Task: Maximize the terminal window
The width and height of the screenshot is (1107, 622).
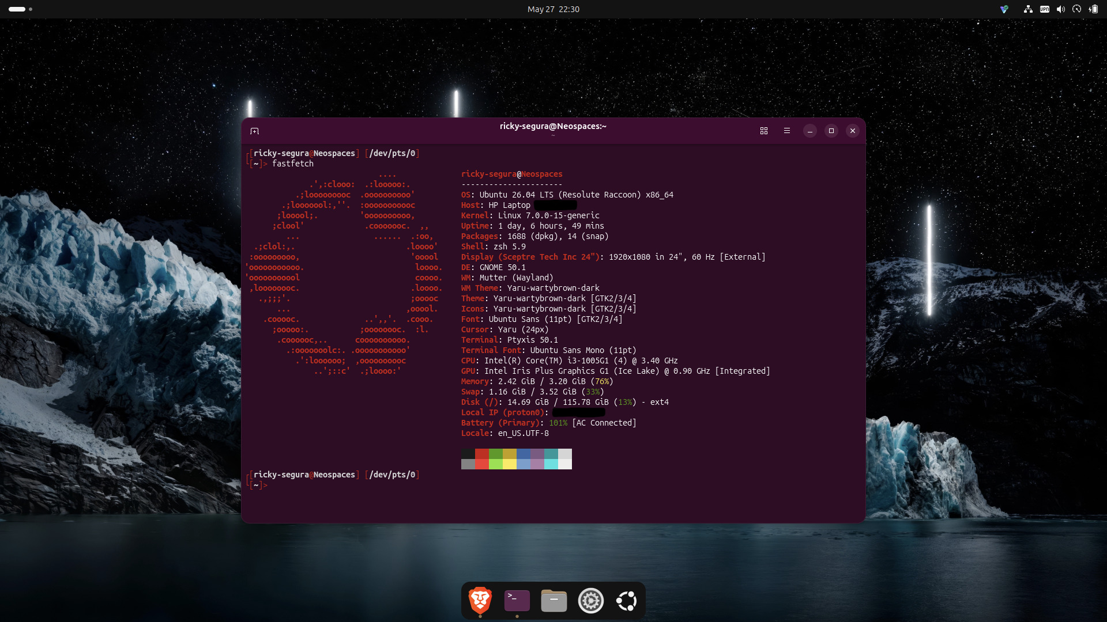Action: click(x=831, y=131)
